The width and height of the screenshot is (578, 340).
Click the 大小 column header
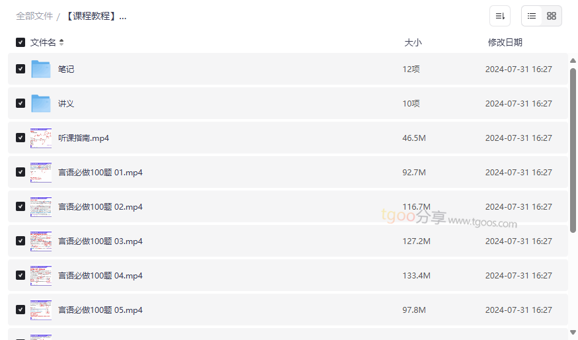point(413,42)
